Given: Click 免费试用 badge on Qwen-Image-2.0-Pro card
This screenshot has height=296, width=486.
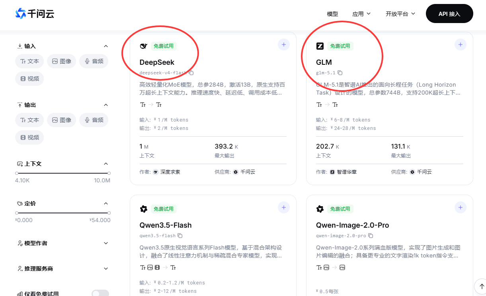Looking at the screenshot, I should (340, 209).
